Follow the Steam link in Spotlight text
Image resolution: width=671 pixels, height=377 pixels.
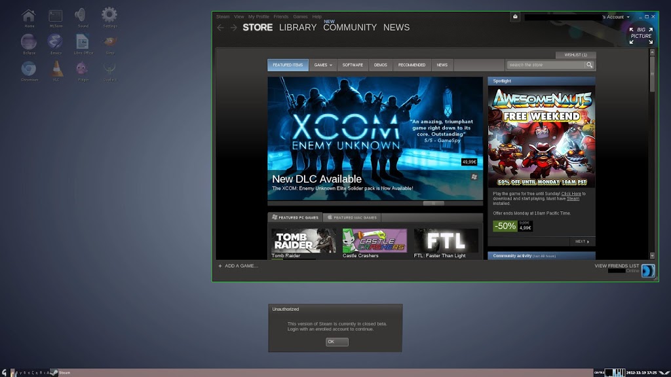coord(573,199)
